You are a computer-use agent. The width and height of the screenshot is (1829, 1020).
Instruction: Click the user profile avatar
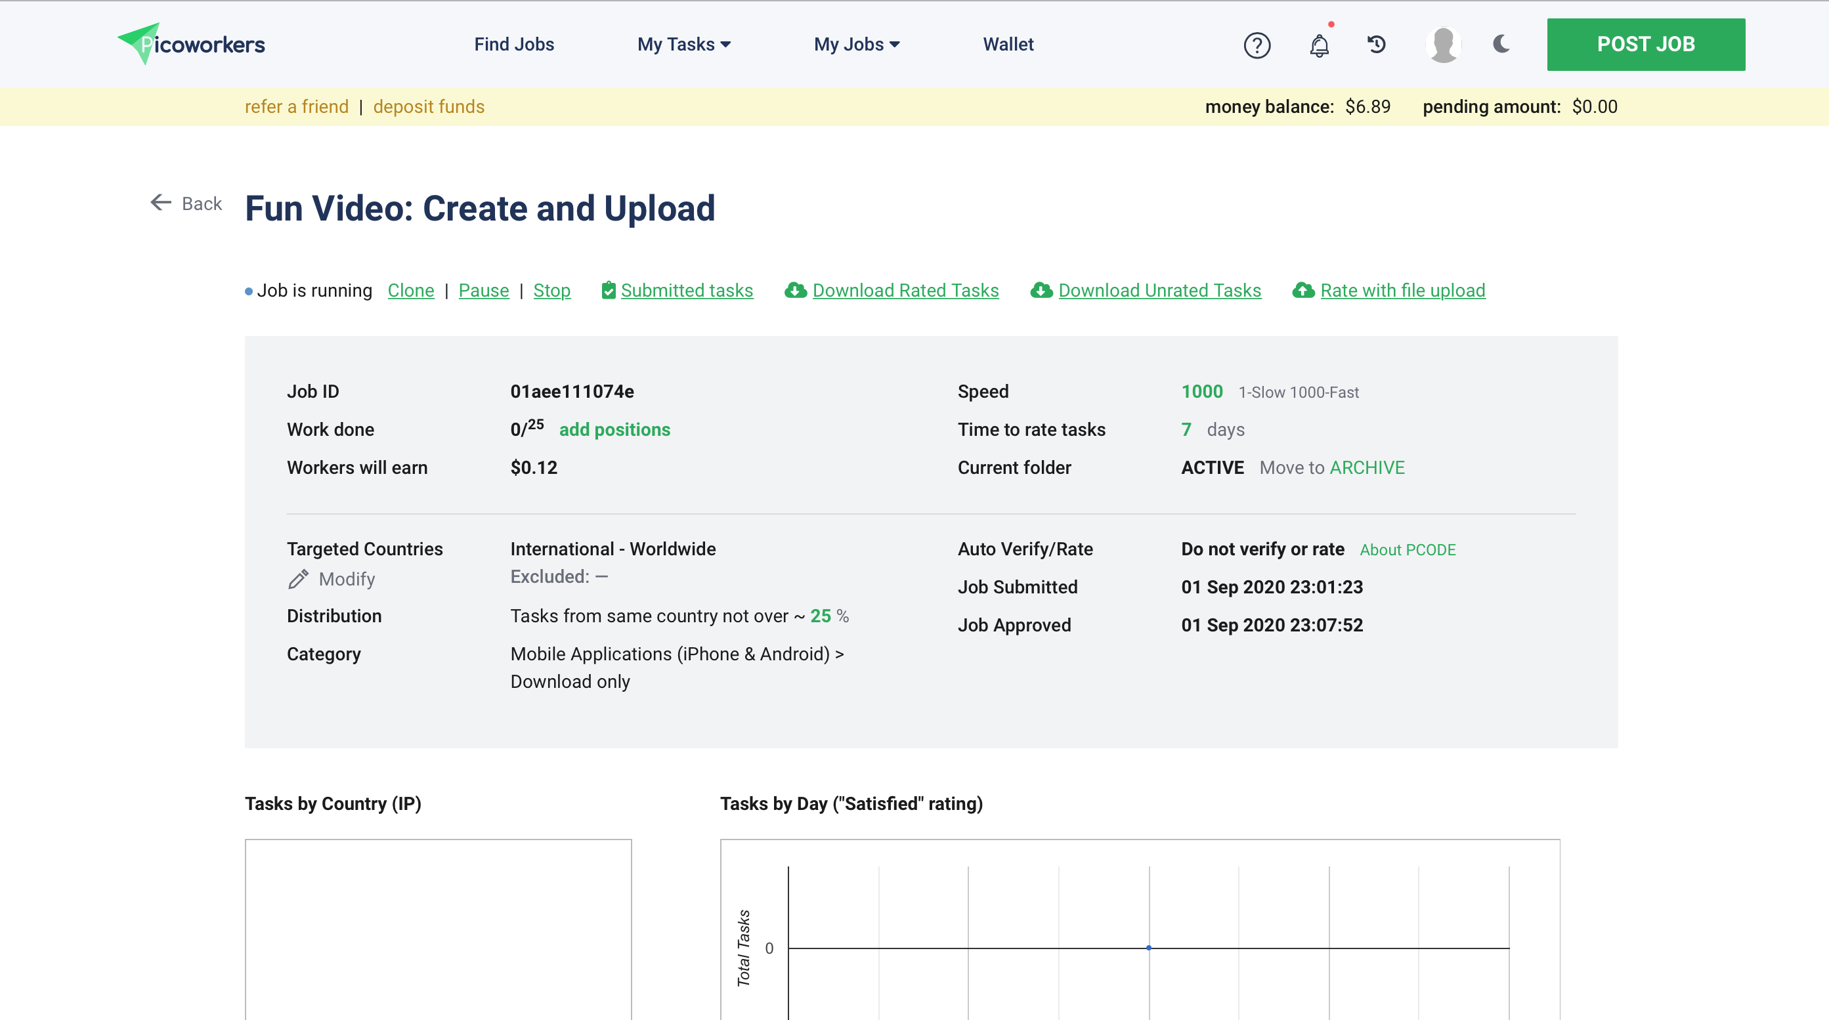click(1443, 45)
